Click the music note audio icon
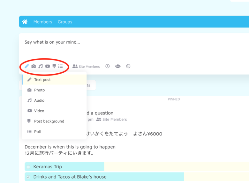Viewport: 249px width, 183px height. 41,66
